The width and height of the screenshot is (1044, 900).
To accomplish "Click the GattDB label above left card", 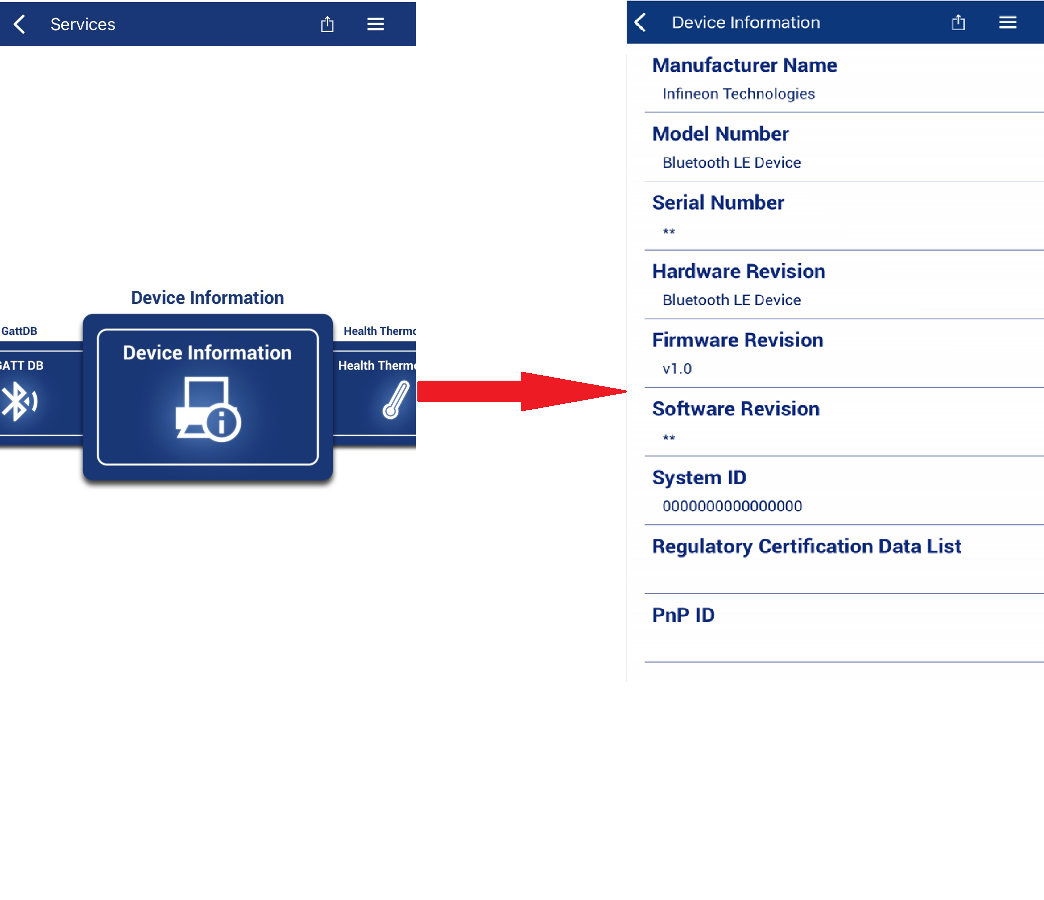I will click(19, 331).
